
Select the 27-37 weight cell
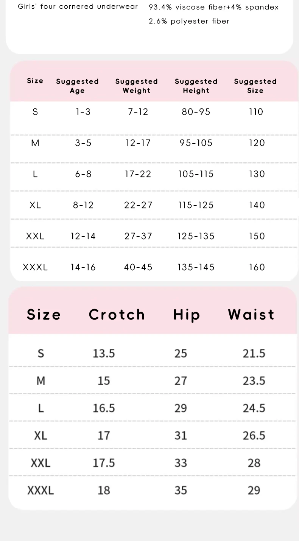138,236
